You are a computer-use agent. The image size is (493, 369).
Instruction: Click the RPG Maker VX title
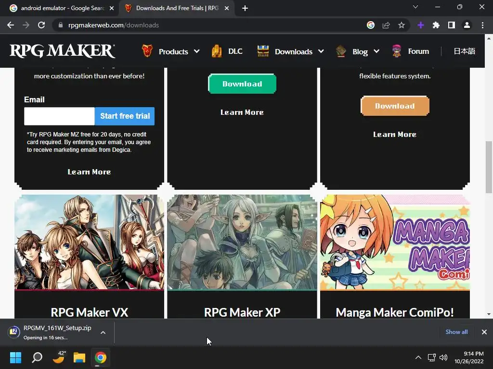(x=89, y=312)
